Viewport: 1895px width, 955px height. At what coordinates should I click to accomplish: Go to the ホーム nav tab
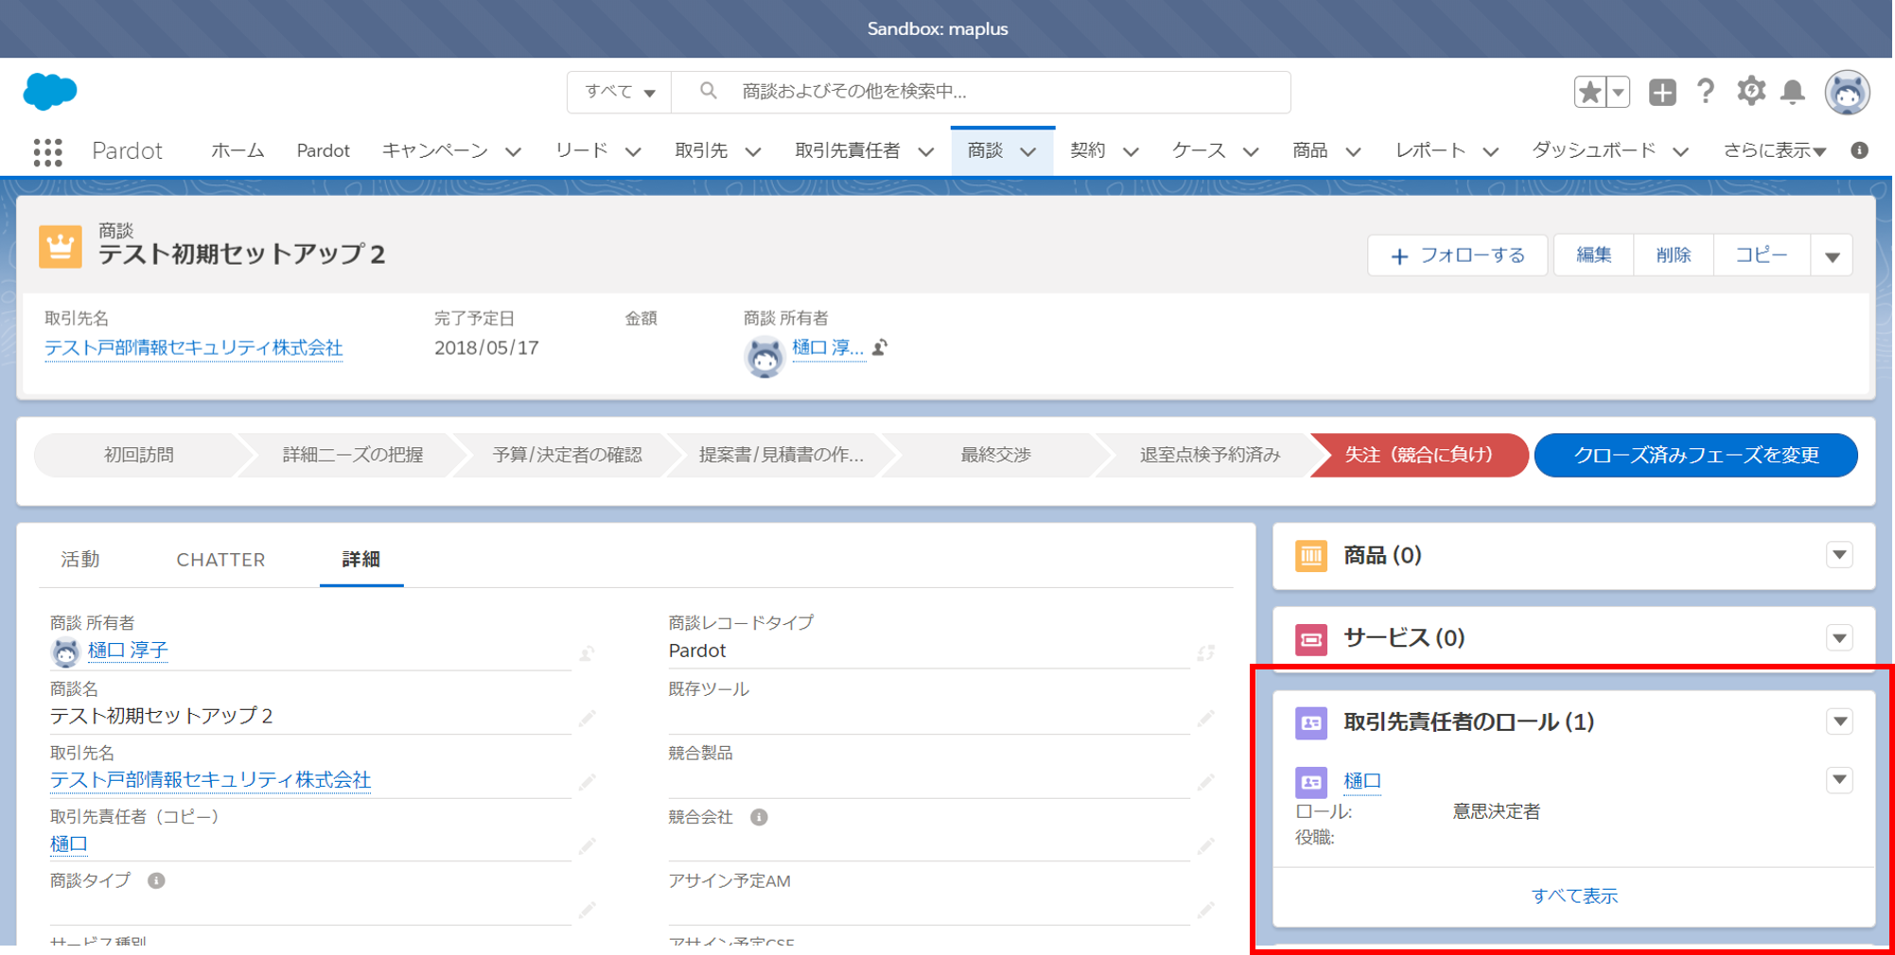click(x=237, y=150)
